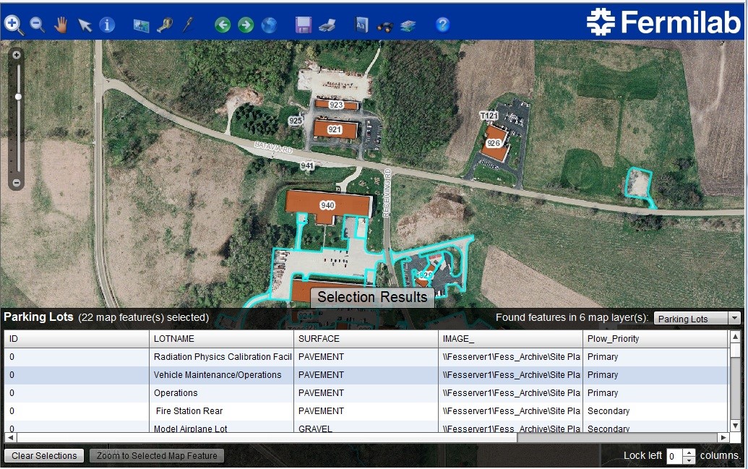Open the tape measure tool
The image size is (748, 469).
[x=164, y=25]
